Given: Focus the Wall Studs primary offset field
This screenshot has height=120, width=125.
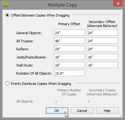Looking at the screenshot, I should 69,65.
